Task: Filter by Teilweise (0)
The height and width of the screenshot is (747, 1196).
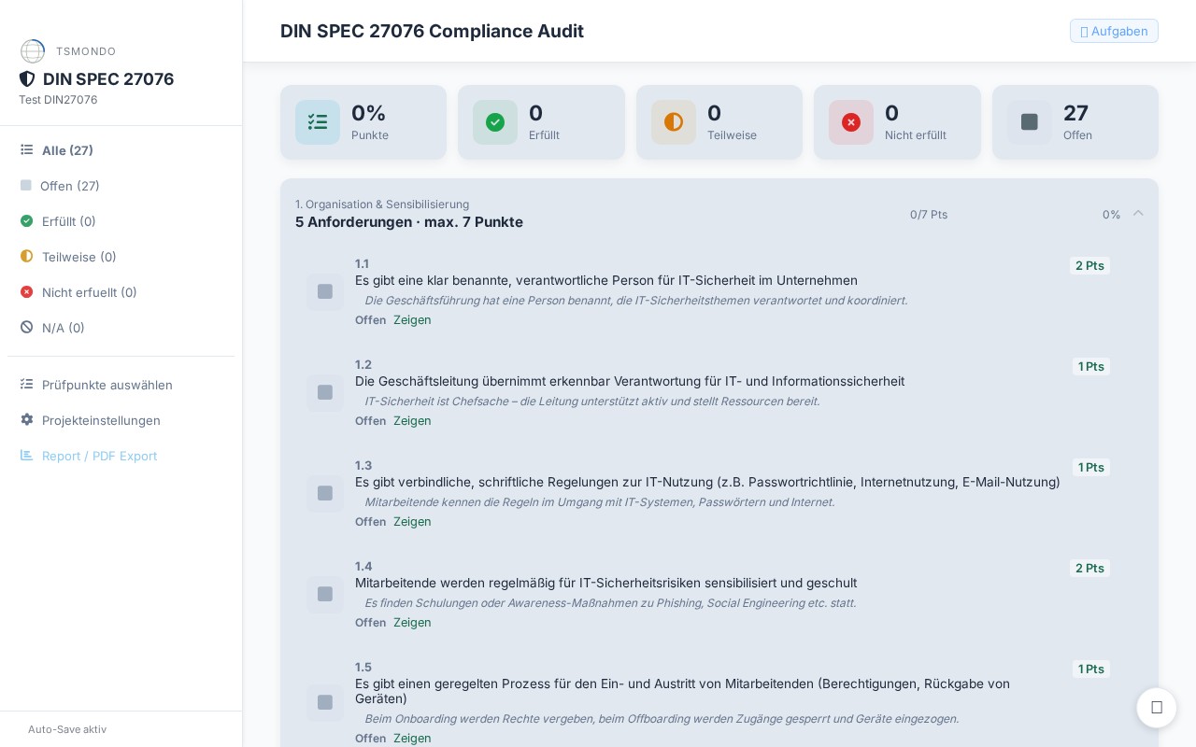Action: (x=121, y=257)
